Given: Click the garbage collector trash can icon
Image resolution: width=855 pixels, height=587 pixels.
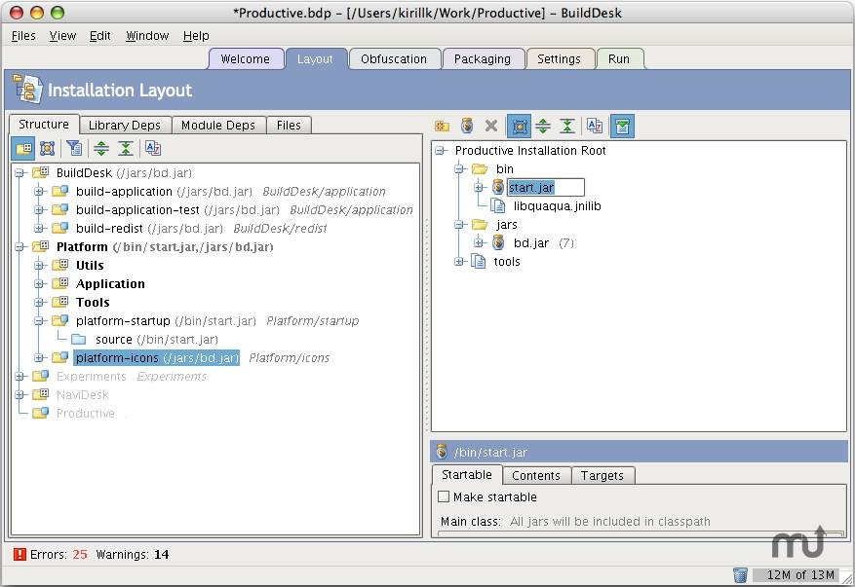Looking at the screenshot, I should pos(740,574).
